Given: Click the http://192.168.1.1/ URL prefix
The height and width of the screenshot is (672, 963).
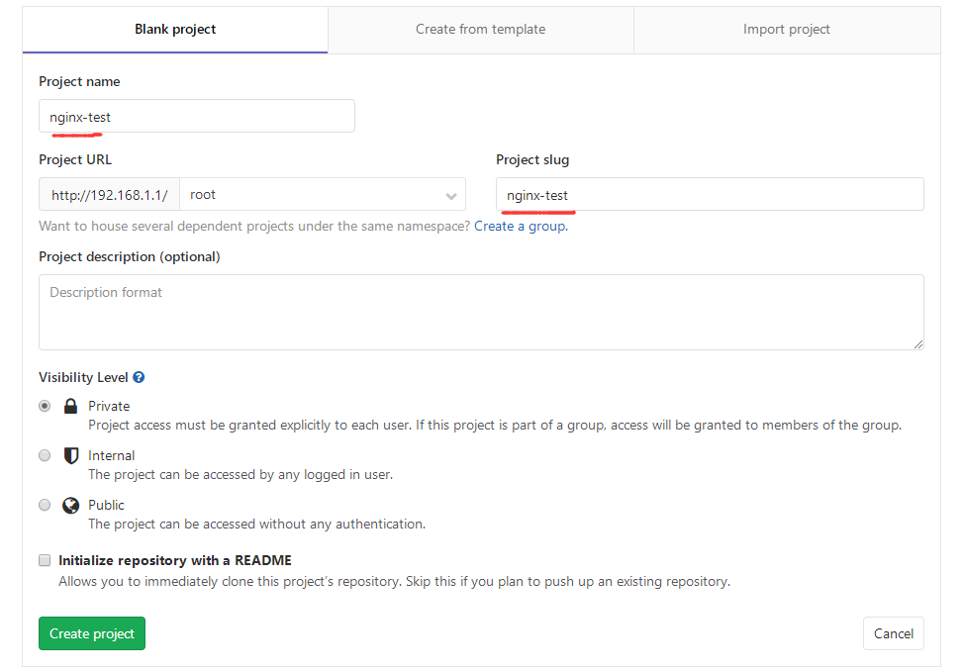Looking at the screenshot, I should coord(109,195).
